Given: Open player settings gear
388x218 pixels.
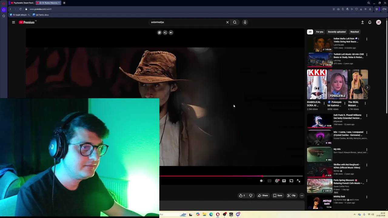Looking at the screenshot, I should tap(277, 181).
